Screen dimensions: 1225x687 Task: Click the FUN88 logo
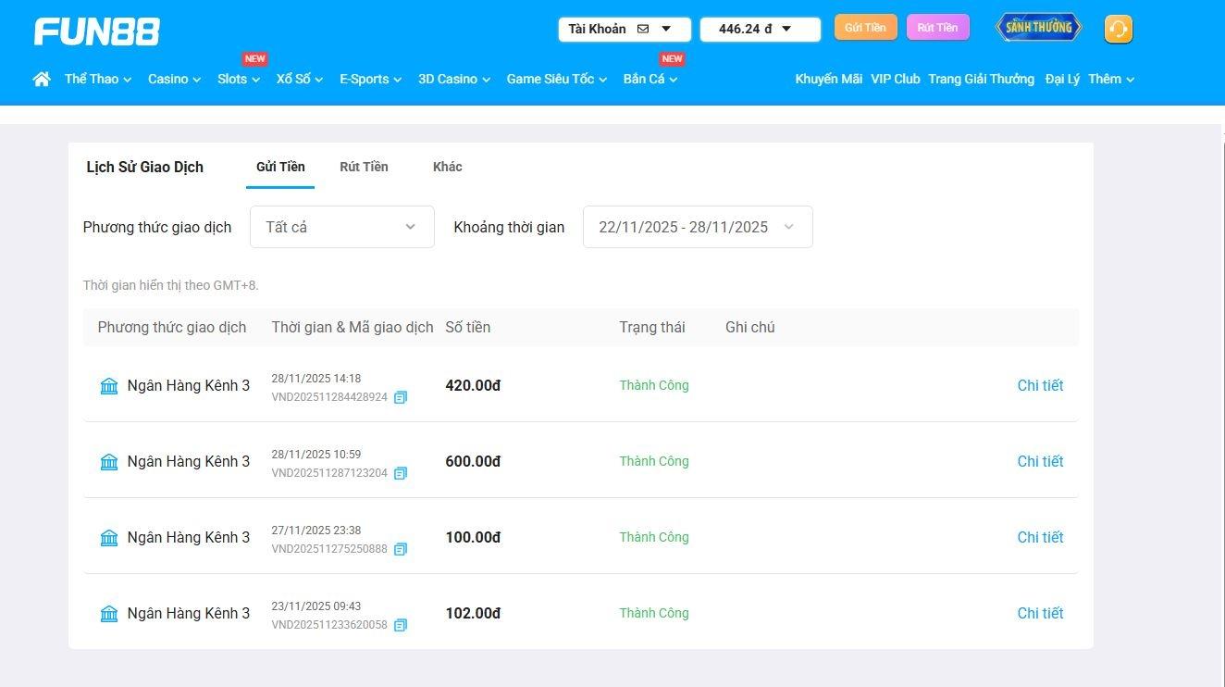[97, 31]
